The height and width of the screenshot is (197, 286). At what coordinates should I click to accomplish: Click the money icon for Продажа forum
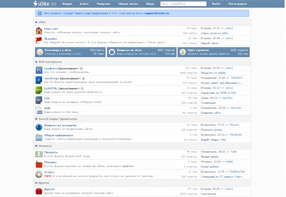click(39, 154)
